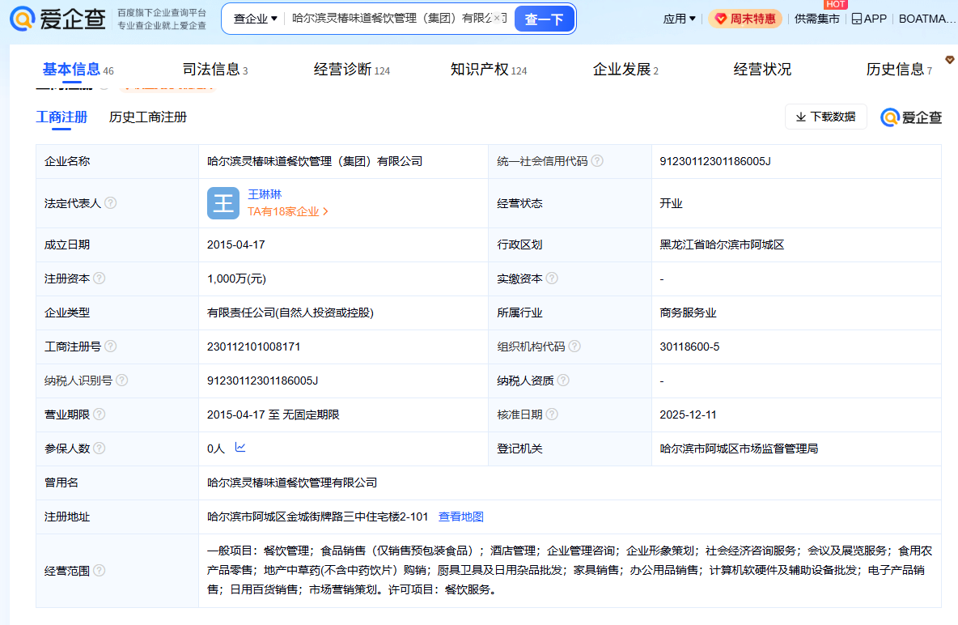Open the 查看地图 link
Viewport: 958px width, 625px height.
coord(461,517)
